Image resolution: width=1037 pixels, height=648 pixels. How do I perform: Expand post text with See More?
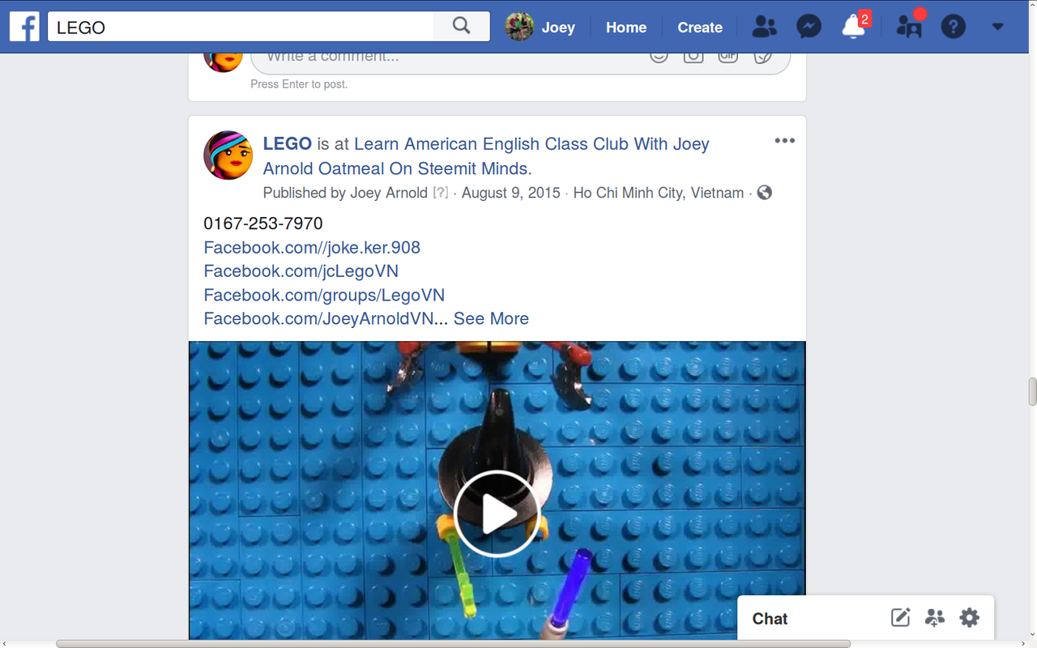click(x=491, y=318)
